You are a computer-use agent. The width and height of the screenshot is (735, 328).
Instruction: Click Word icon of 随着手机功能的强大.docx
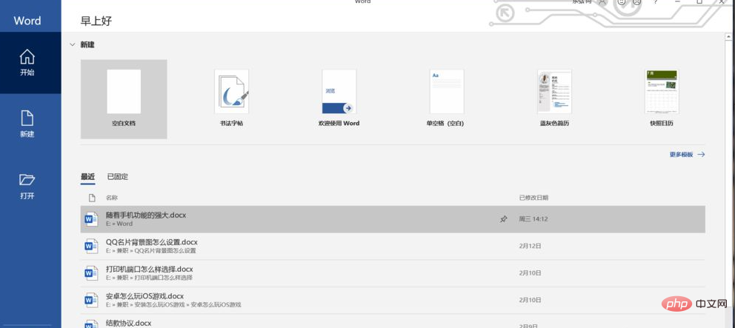pyautogui.click(x=91, y=219)
